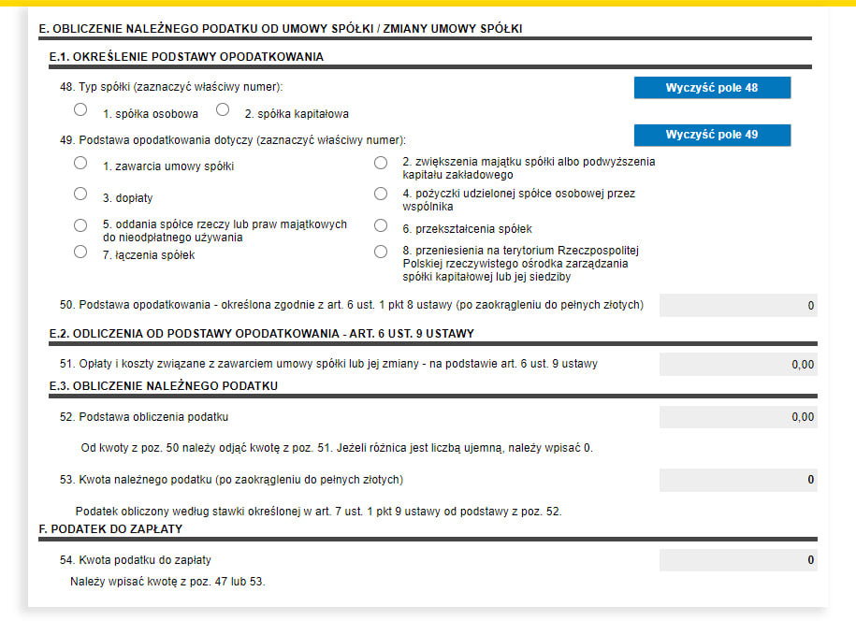Viewport: 856px width, 635px height.
Task: Select '7. łączenia spółek' radio button
Action: coord(80,252)
